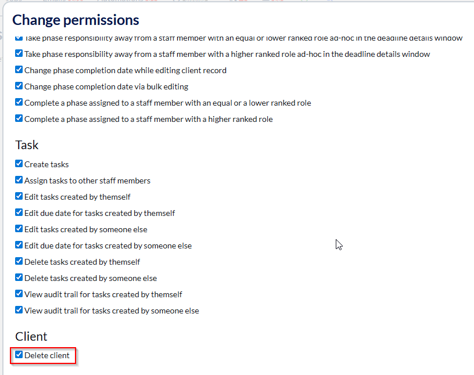Click the Change permissions dialog title
The width and height of the screenshot is (474, 375).
coord(76,20)
